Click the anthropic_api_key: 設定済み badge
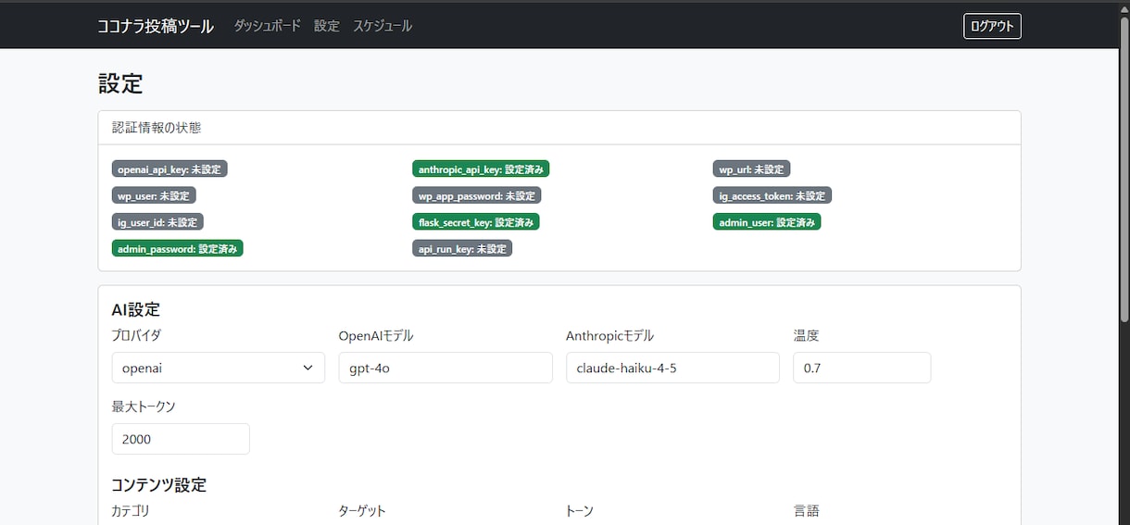 [482, 169]
